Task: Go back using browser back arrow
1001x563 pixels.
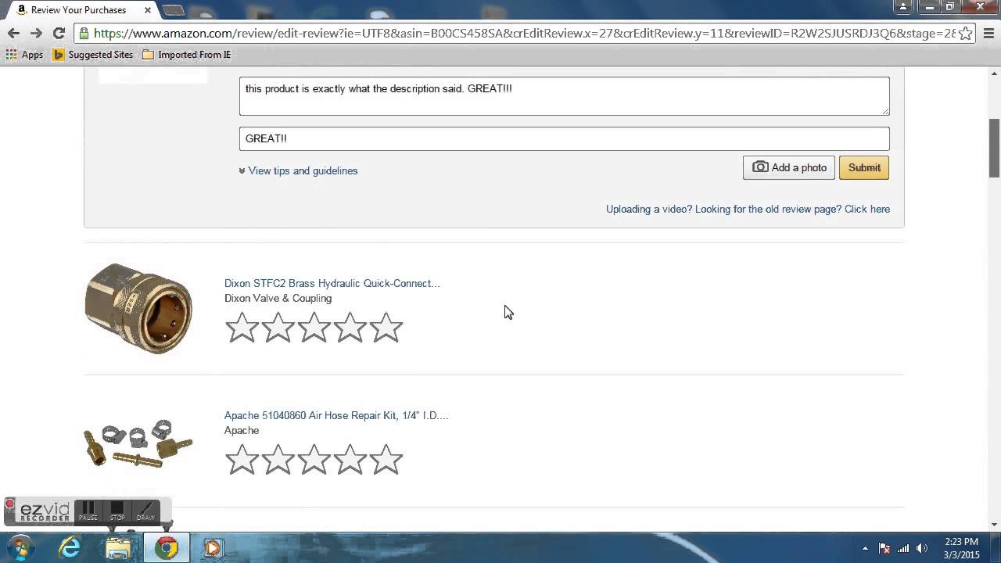Action: 13,33
